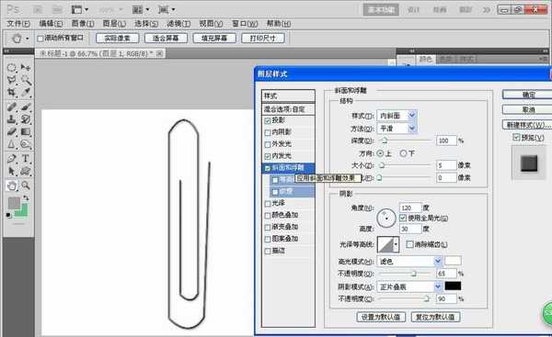
Task: Select the Sharpen (triangle) tool
Action: coord(12,144)
